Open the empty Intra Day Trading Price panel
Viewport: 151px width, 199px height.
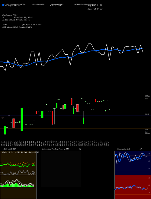pyautogui.click(x=60, y=169)
